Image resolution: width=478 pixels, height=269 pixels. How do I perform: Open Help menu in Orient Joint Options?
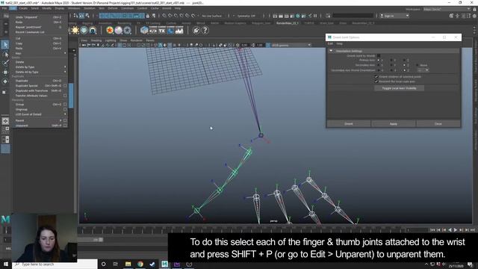click(x=339, y=43)
